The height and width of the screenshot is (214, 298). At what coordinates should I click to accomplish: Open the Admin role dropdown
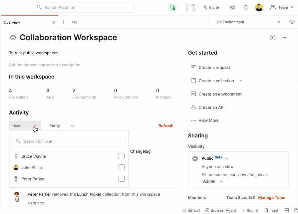[x=213, y=181]
